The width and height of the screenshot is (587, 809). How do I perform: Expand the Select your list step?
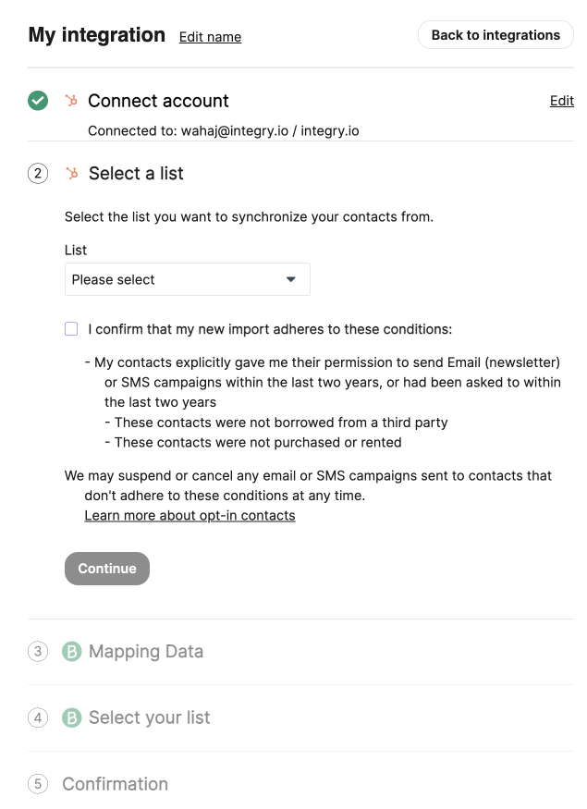coord(150,717)
